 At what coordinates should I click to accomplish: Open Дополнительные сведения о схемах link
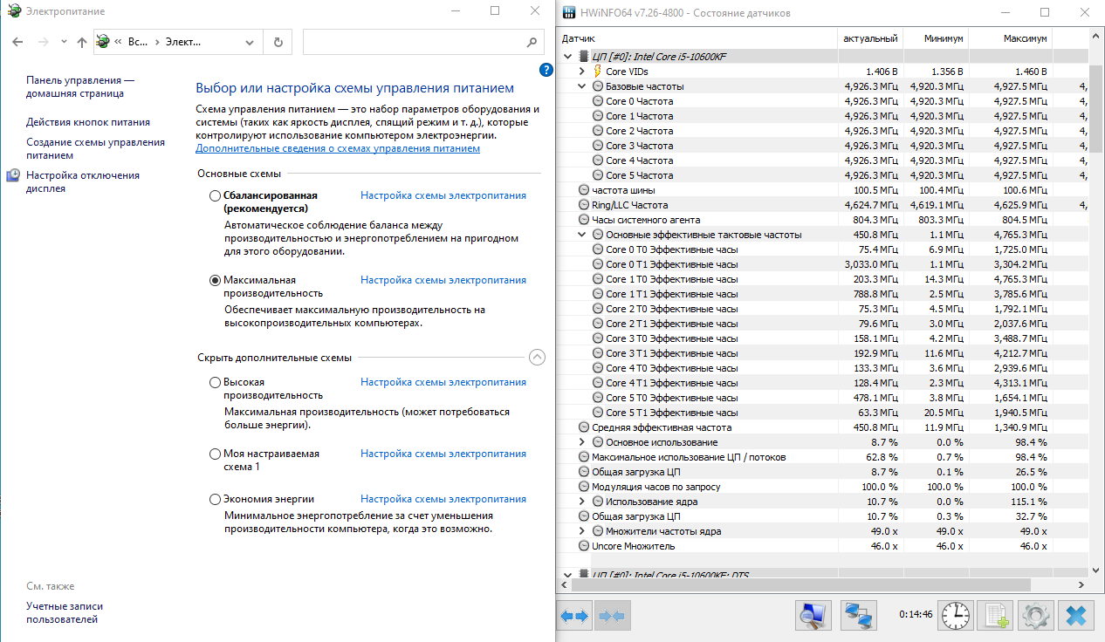click(x=338, y=148)
